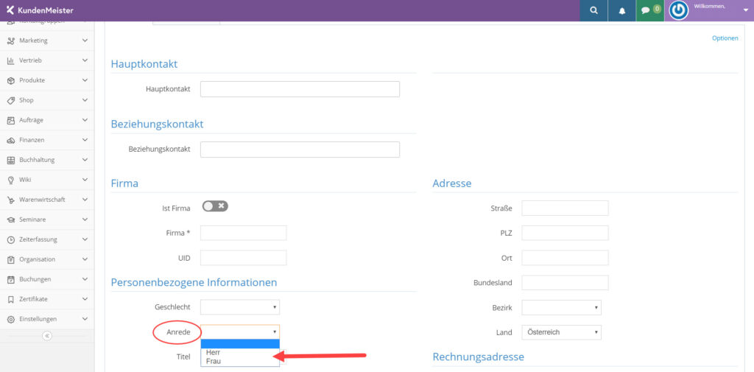Expand the Marketing menu chevron
This screenshot has width=754, height=372.
(85, 41)
